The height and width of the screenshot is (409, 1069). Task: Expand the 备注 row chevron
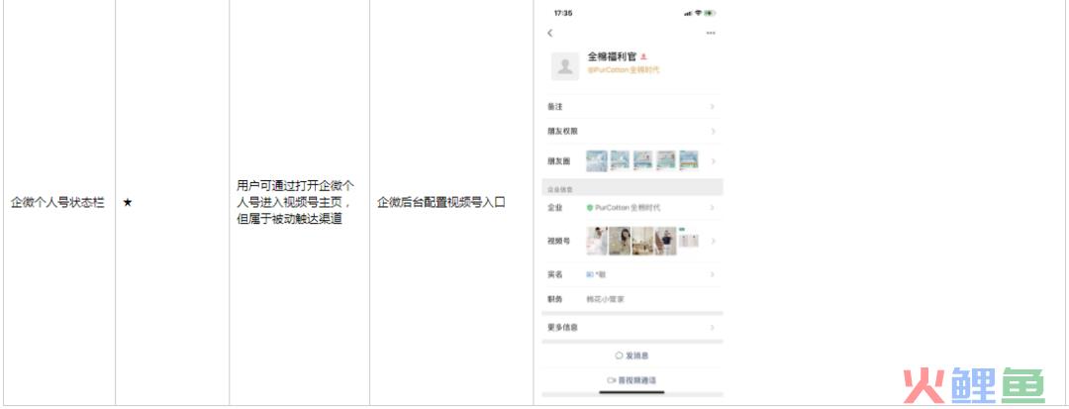(713, 106)
